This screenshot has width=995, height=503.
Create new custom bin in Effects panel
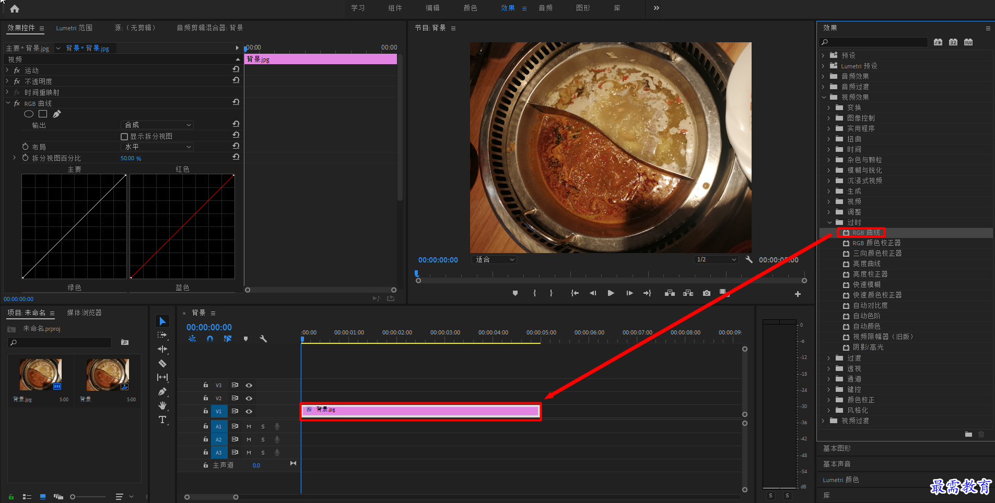click(968, 434)
